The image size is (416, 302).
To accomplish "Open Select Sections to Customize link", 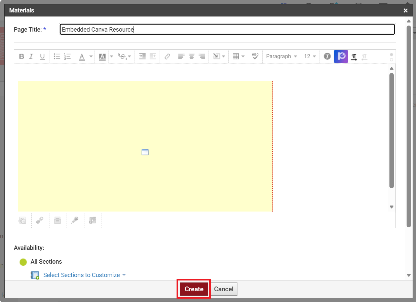I will tap(81, 275).
